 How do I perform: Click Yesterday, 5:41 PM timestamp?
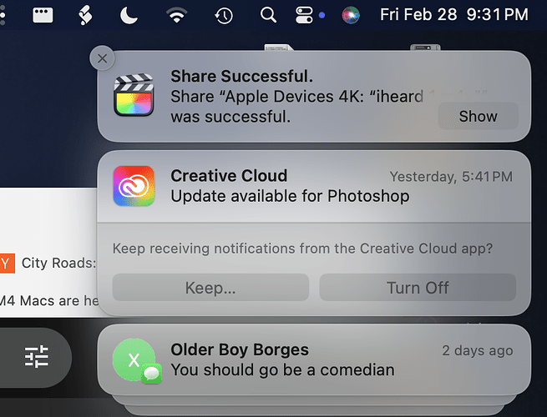point(451,177)
